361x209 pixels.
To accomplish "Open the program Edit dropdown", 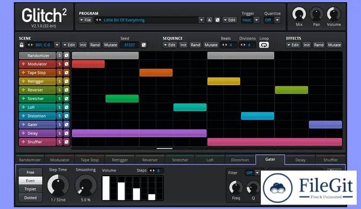I will (x=230, y=20).
